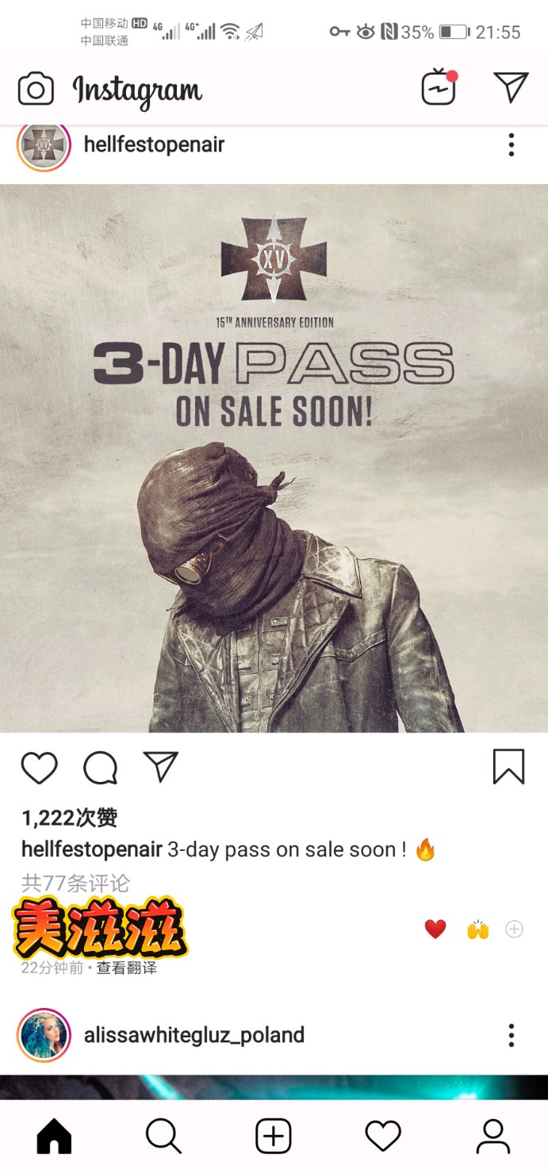Screen dimensions: 548x1173
Task: Create new post with plus icon
Action: point(274,1137)
